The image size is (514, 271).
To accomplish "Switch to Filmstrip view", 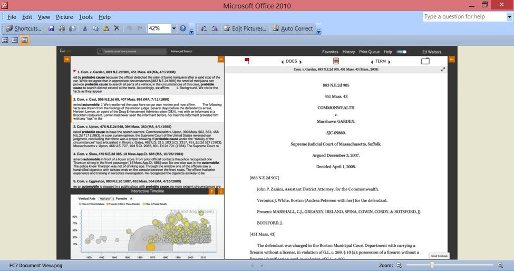I will click(x=15, y=40).
